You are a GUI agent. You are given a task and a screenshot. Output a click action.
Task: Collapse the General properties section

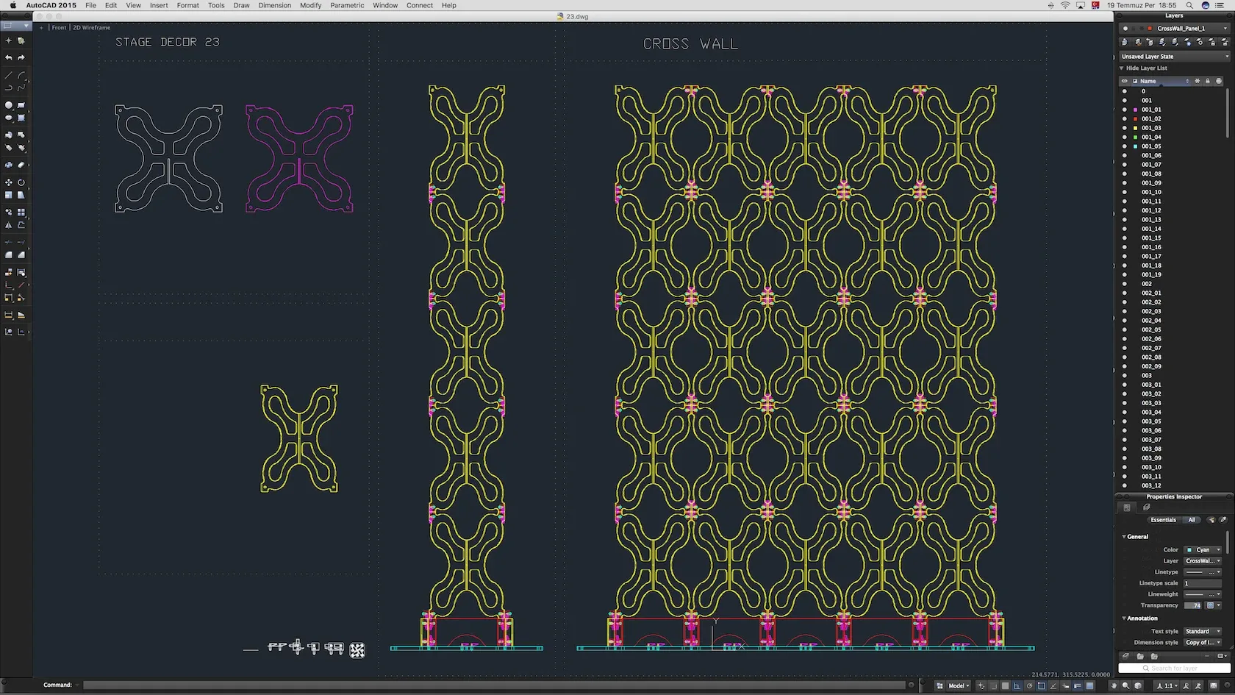1124,537
